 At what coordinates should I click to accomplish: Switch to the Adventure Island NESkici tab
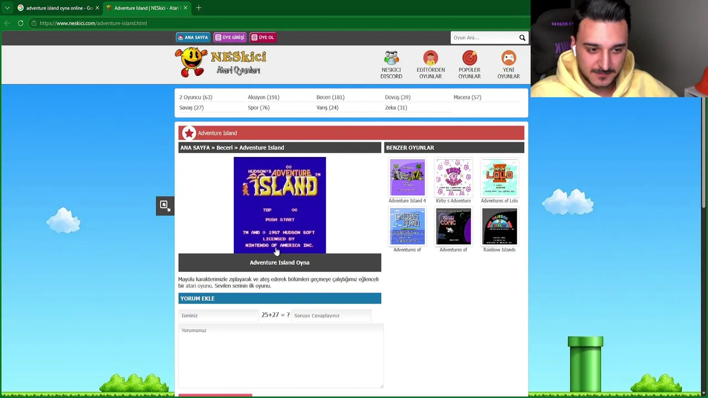tap(147, 8)
